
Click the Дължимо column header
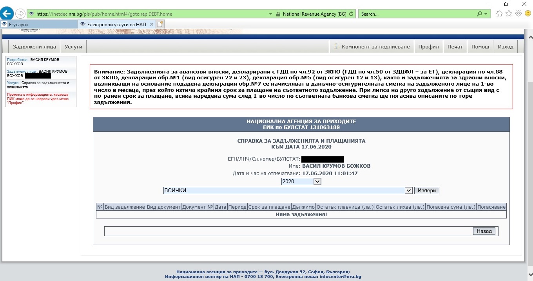click(303, 207)
